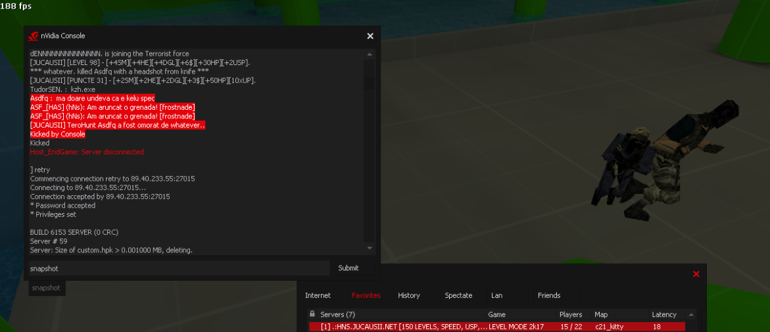This screenshot has height=332, width=770.
Task: Select the HNS.JUCAUSII.NET server row
Action: coord(496,327)
